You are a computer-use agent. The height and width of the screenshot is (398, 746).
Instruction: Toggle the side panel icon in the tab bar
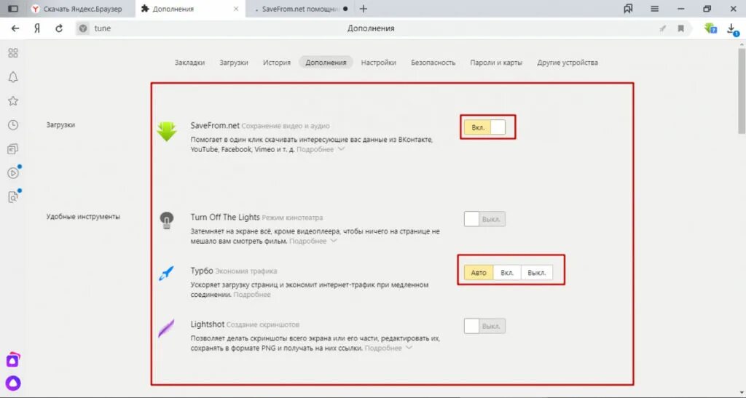click(x=13, y=9)
